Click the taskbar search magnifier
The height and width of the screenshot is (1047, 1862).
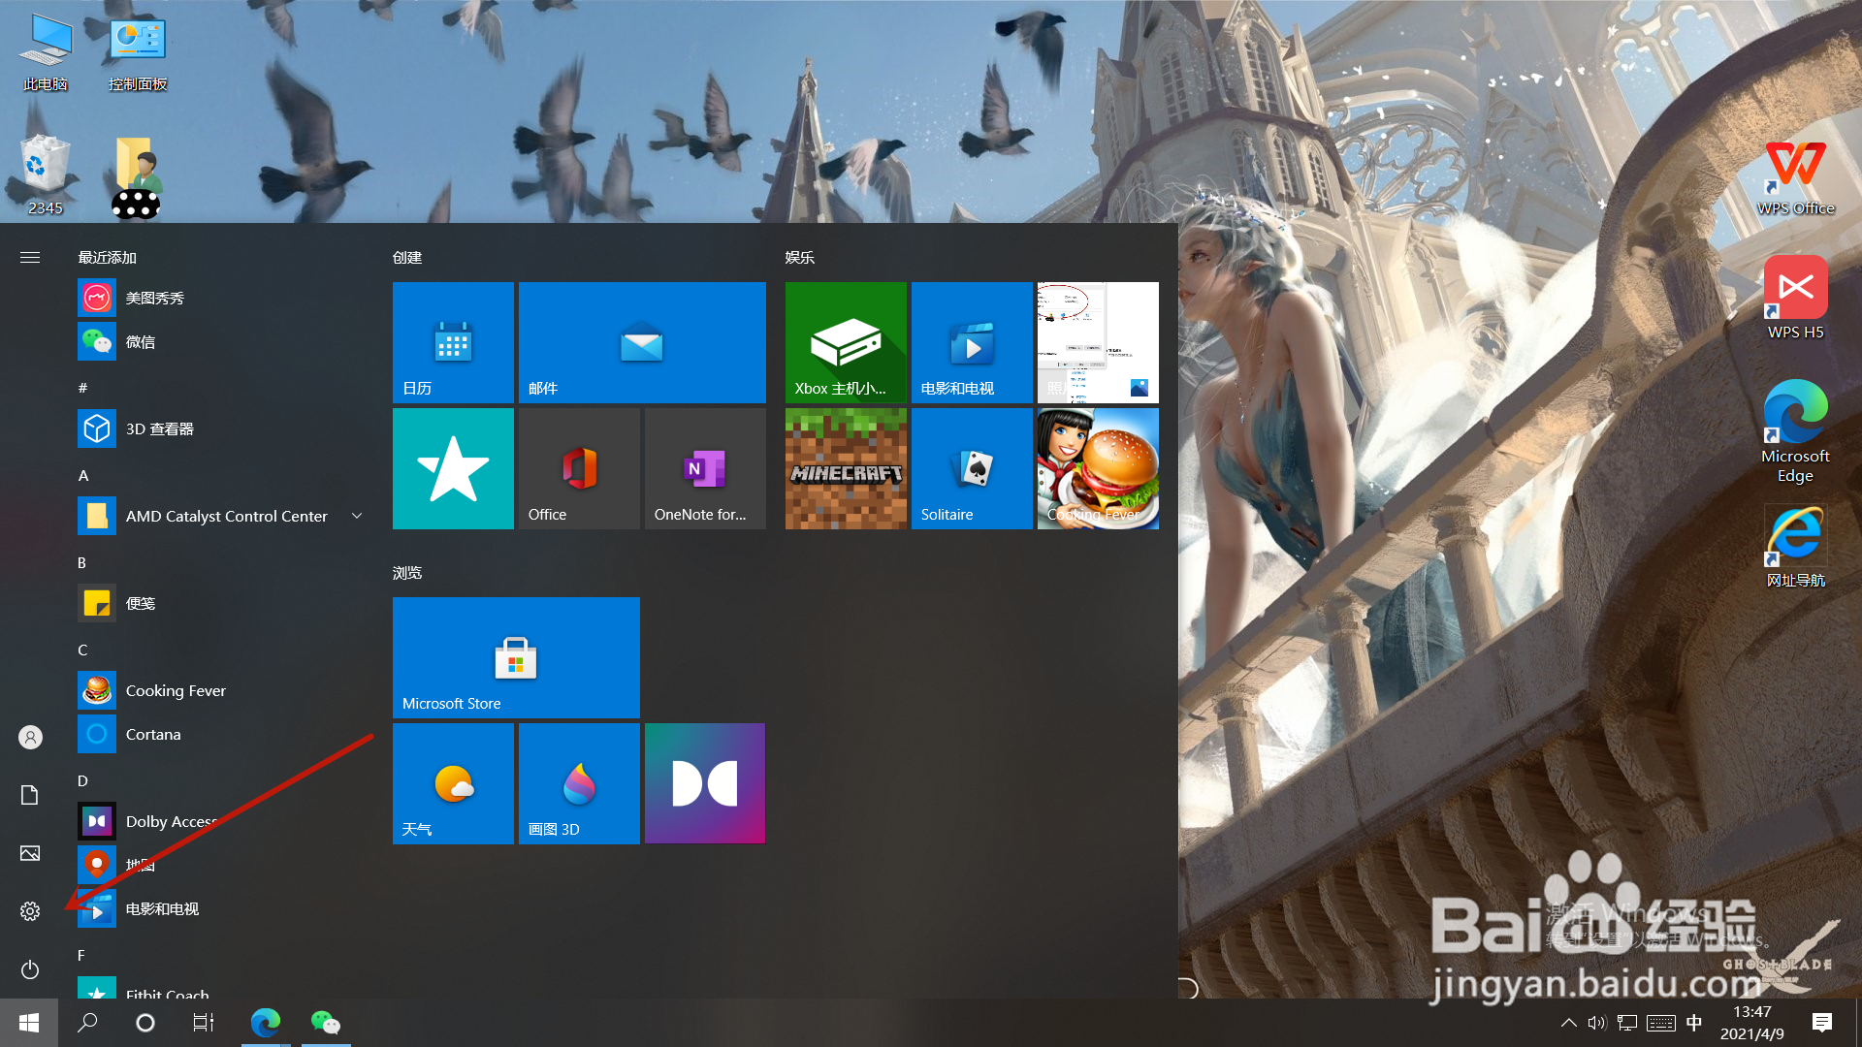tap(87, 1023)
